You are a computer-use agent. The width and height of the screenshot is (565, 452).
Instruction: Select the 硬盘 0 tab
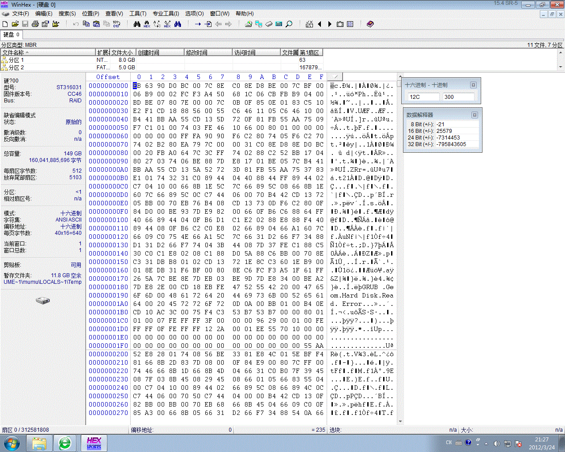(11, 34)
